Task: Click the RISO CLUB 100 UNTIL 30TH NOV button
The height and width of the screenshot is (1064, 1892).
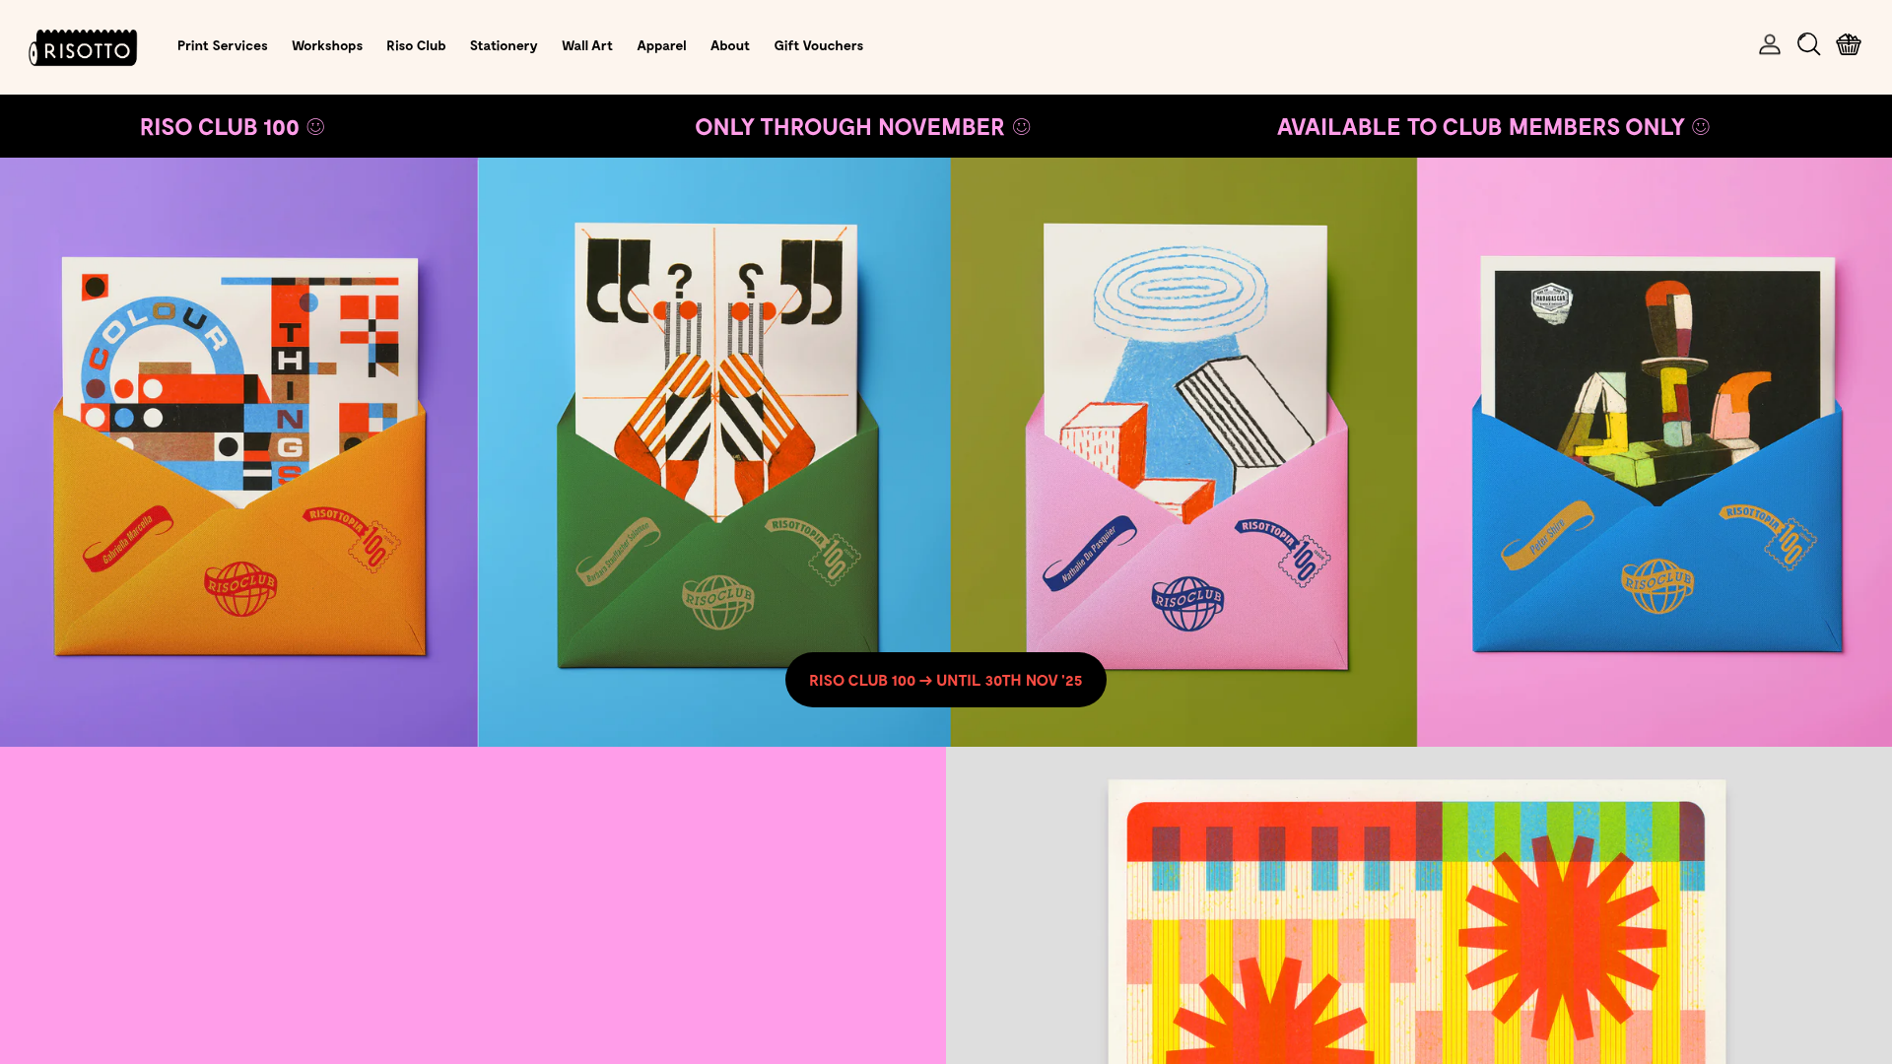Action: click(x=945, y=680)
